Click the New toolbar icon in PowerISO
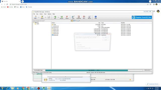The width and height of the screenshot is (161, 90). 35,17
